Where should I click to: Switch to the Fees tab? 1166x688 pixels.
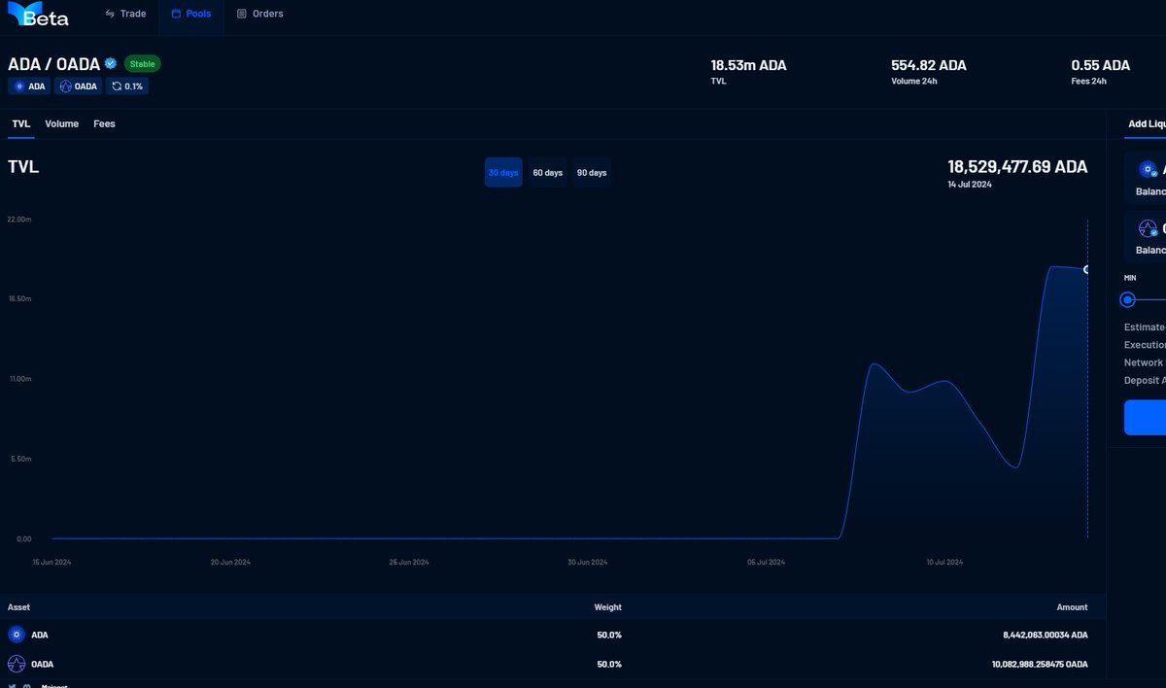[104, 123]
